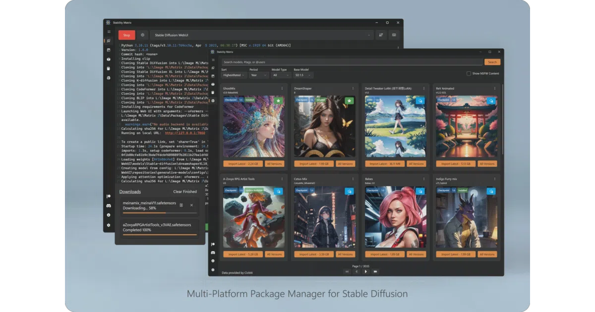The height and width of the screenshot is (312, 595).
Task: Open downloads icon in back window sidebar
Action: pos(109,215)
